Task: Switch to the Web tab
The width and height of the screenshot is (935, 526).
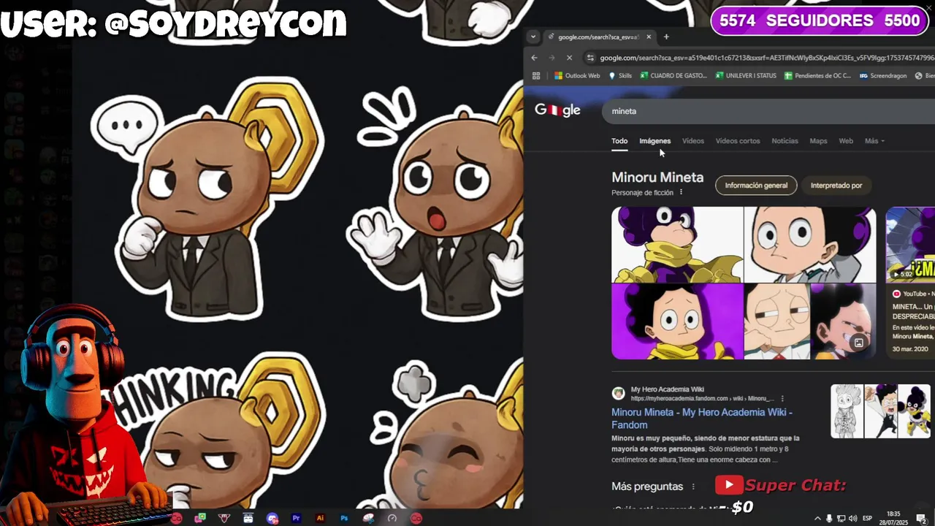Action: click(846, 141)
